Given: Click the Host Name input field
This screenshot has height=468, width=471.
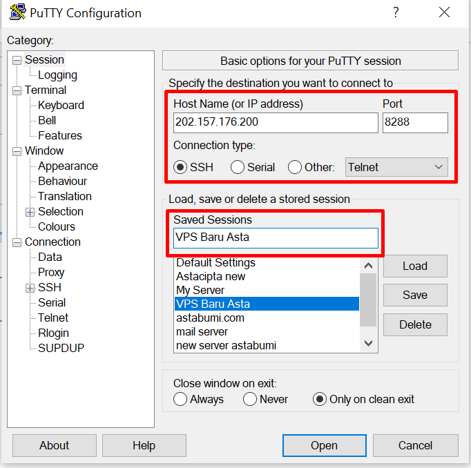Looking at the screenshot, I should 275,123.
